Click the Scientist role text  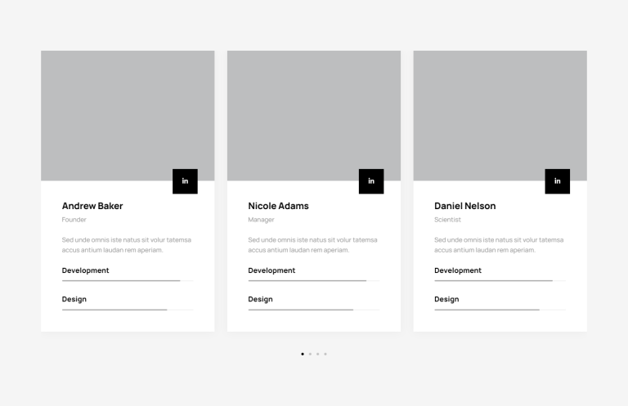click(x=448, y=220)
